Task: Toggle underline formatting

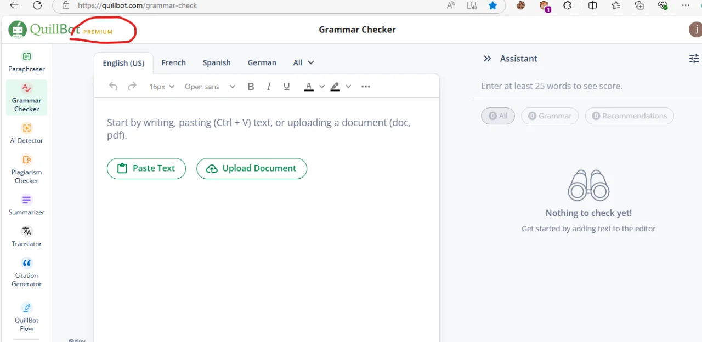Action: (x=286, y=86)
